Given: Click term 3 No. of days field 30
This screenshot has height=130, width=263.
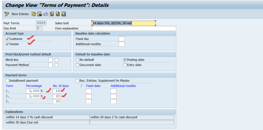Looking at the screenshot, I should tap(57, 101).
